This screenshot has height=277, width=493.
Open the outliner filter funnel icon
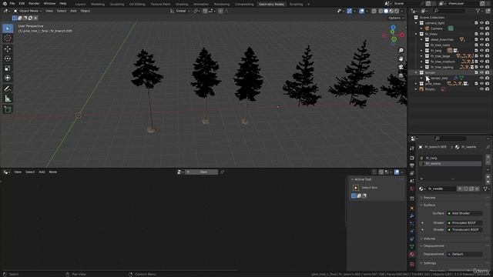(x=478, y=11)
